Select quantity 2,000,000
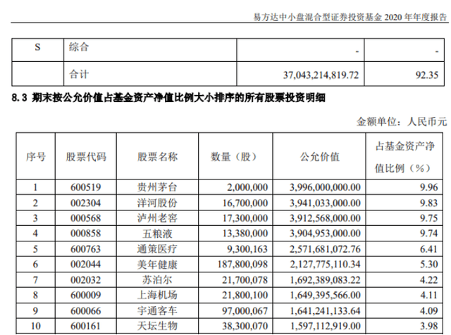 (x=247, y=187)
